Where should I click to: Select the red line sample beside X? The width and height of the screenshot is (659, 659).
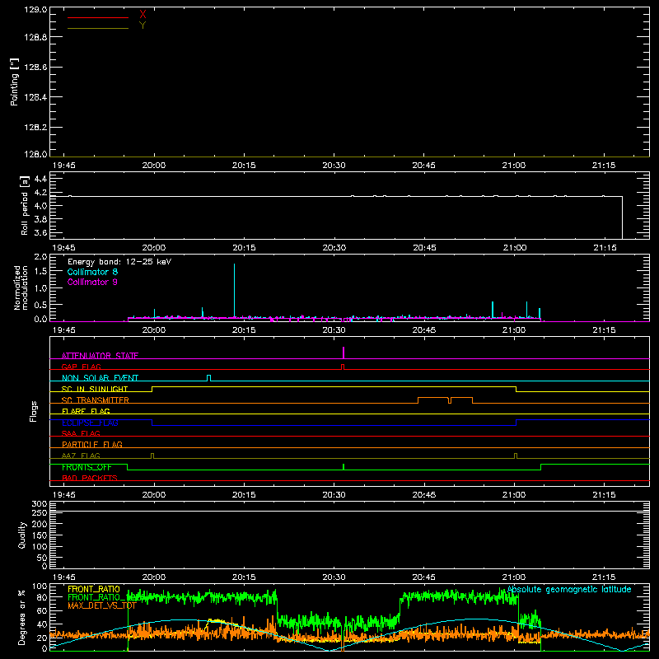tap(98, 17)
